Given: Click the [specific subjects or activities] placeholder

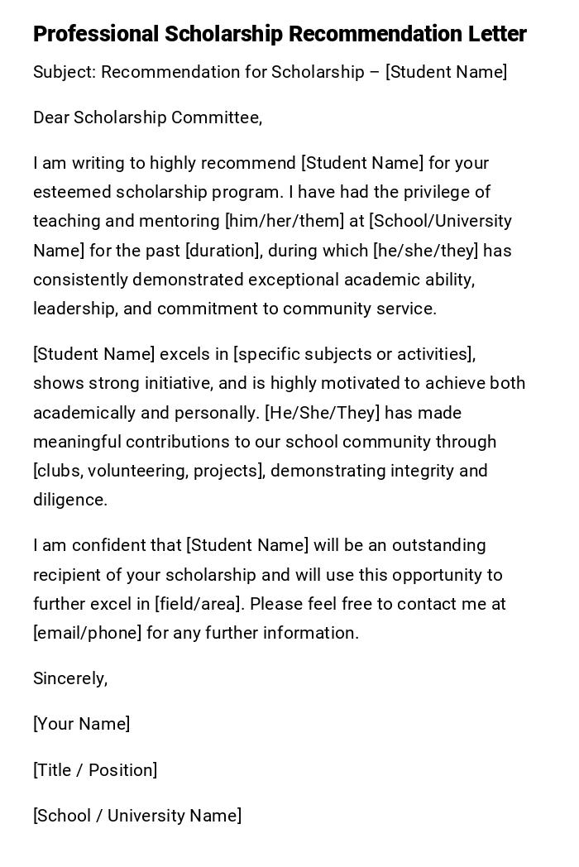Looking at the screenshot, I should click(354, 354).
